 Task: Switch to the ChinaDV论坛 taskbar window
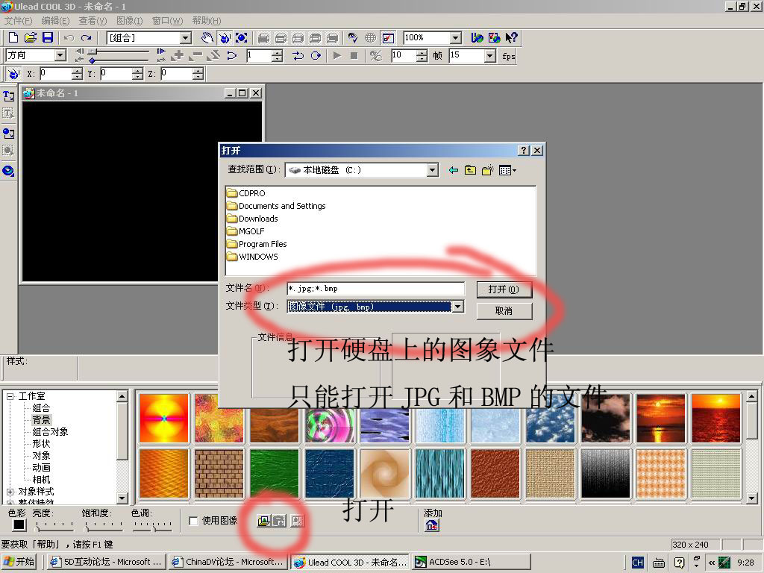click(229, 562)
